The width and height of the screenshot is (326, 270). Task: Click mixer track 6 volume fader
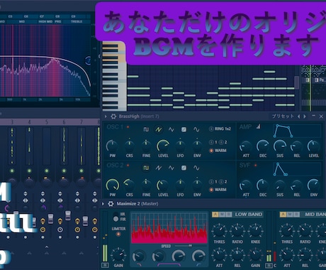(68, 215)
